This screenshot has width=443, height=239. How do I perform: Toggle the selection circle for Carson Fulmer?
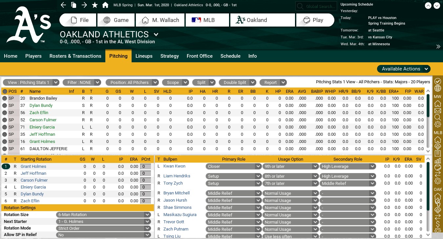pos(5,120)
